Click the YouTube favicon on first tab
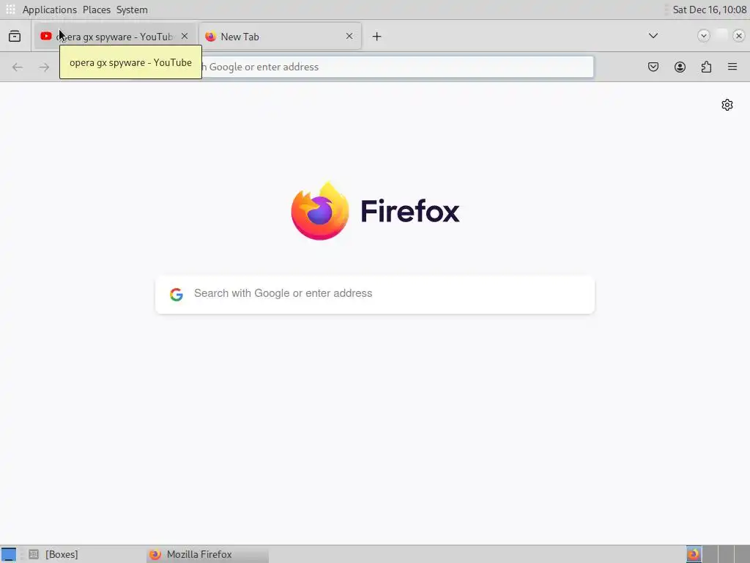Screen dimensions: 750x563 46,36
